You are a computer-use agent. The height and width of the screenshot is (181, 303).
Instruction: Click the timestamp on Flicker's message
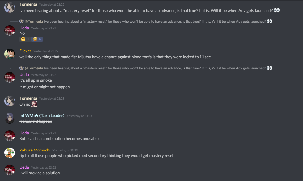[x=46, y=51]
